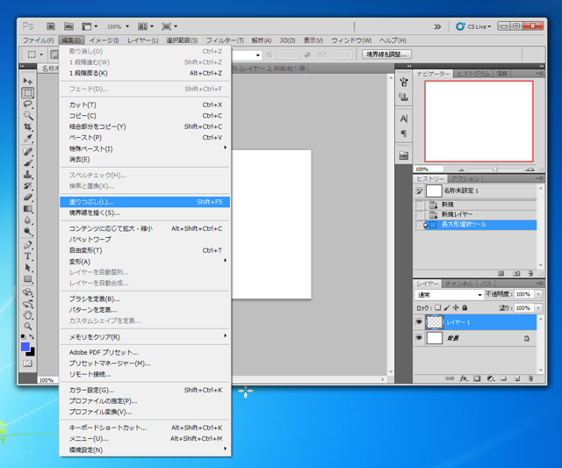Hide レイヤー 1 using its eye icon
The width and height of the screenshot is (562, 468).
click(x=420, y=322)
